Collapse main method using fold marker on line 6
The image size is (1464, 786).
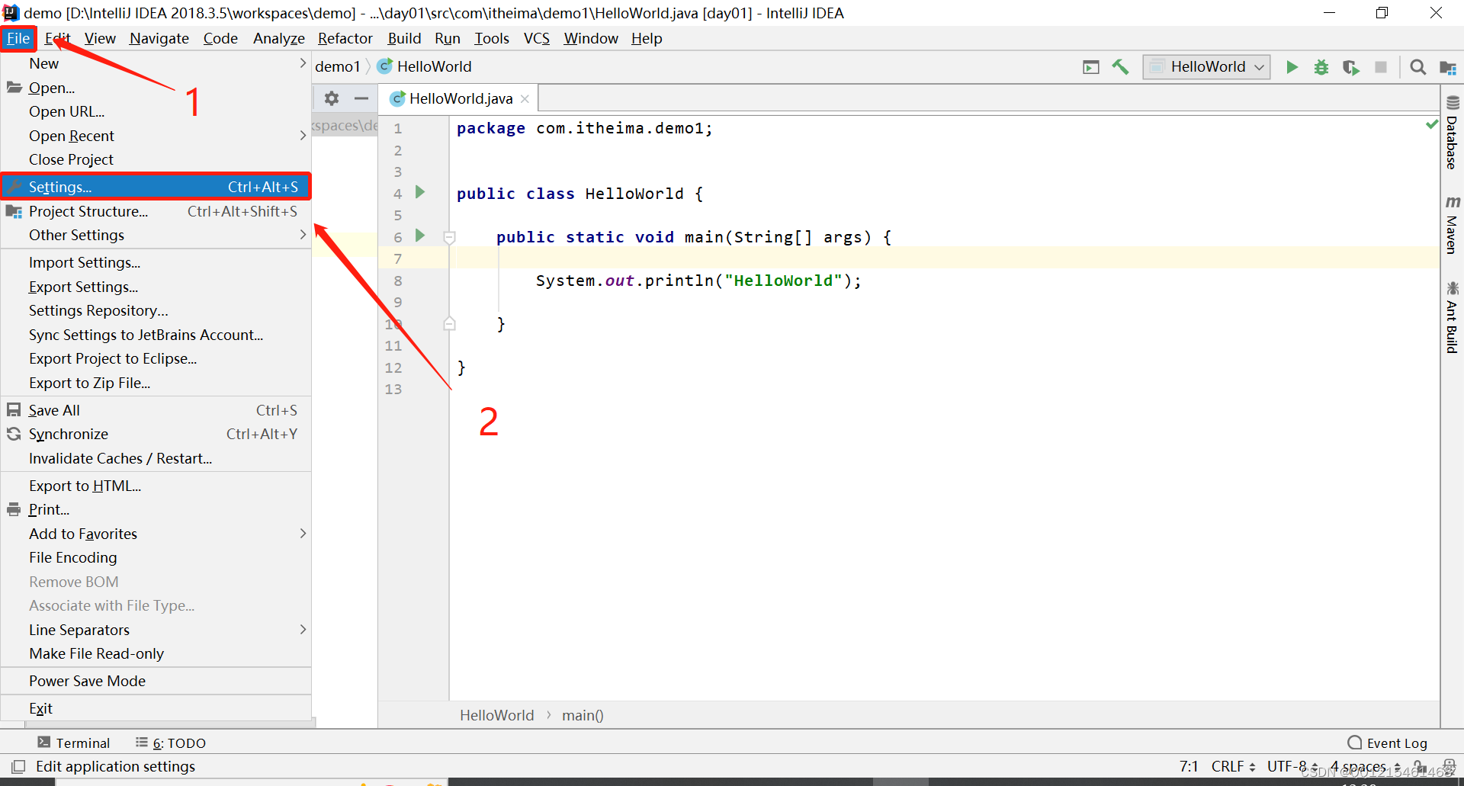(450, 237)
